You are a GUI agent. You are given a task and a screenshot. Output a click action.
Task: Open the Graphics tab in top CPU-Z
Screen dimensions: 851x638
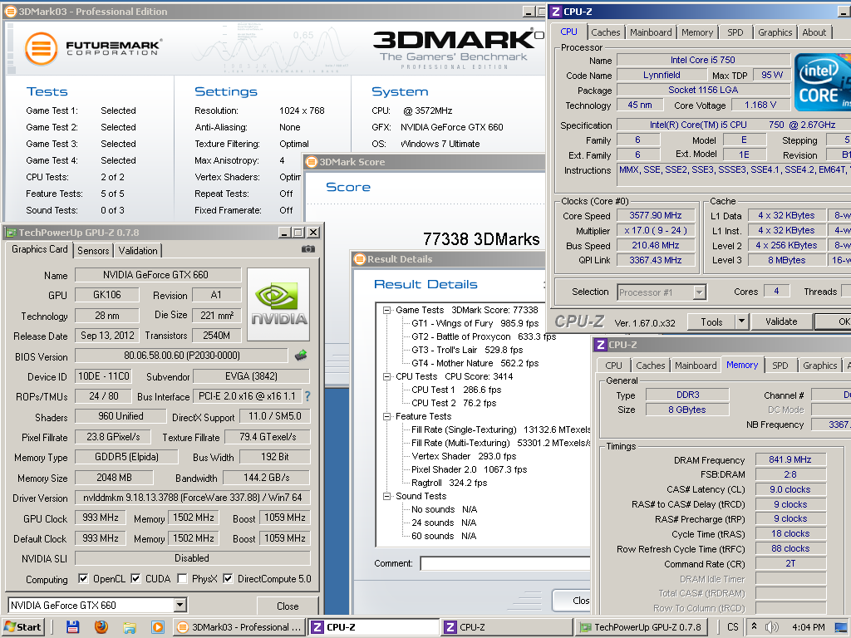(x=775, y=32)
